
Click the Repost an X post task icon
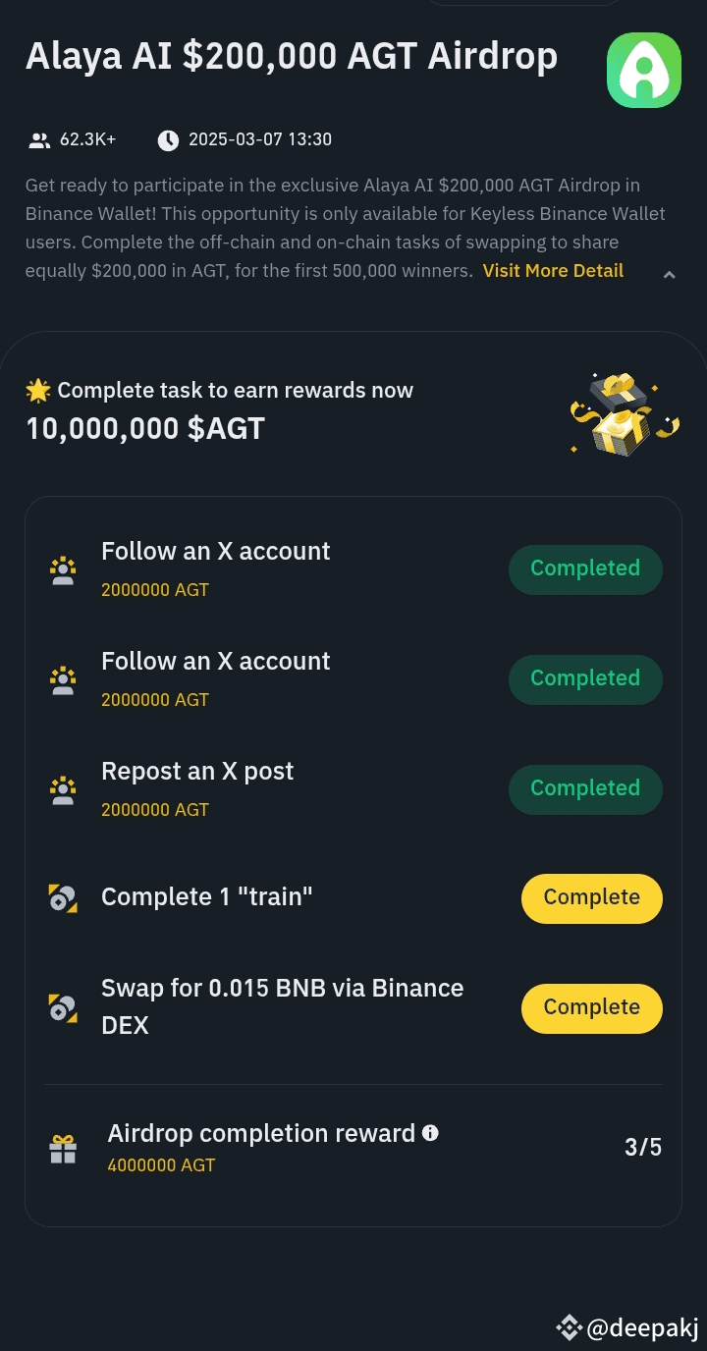(63, 790)
